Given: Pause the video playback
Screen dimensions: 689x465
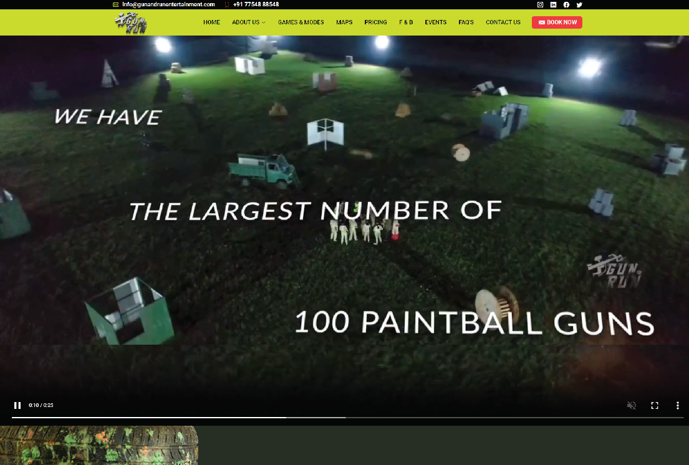Looking at the screenshot, I should 17,405.
